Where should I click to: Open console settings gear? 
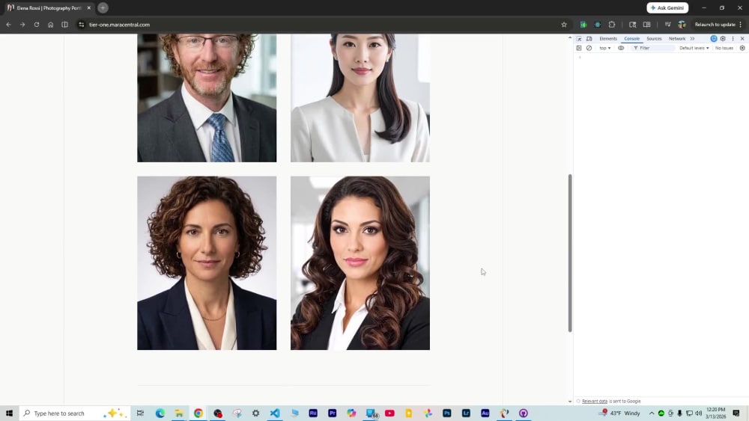coord(742,48)
